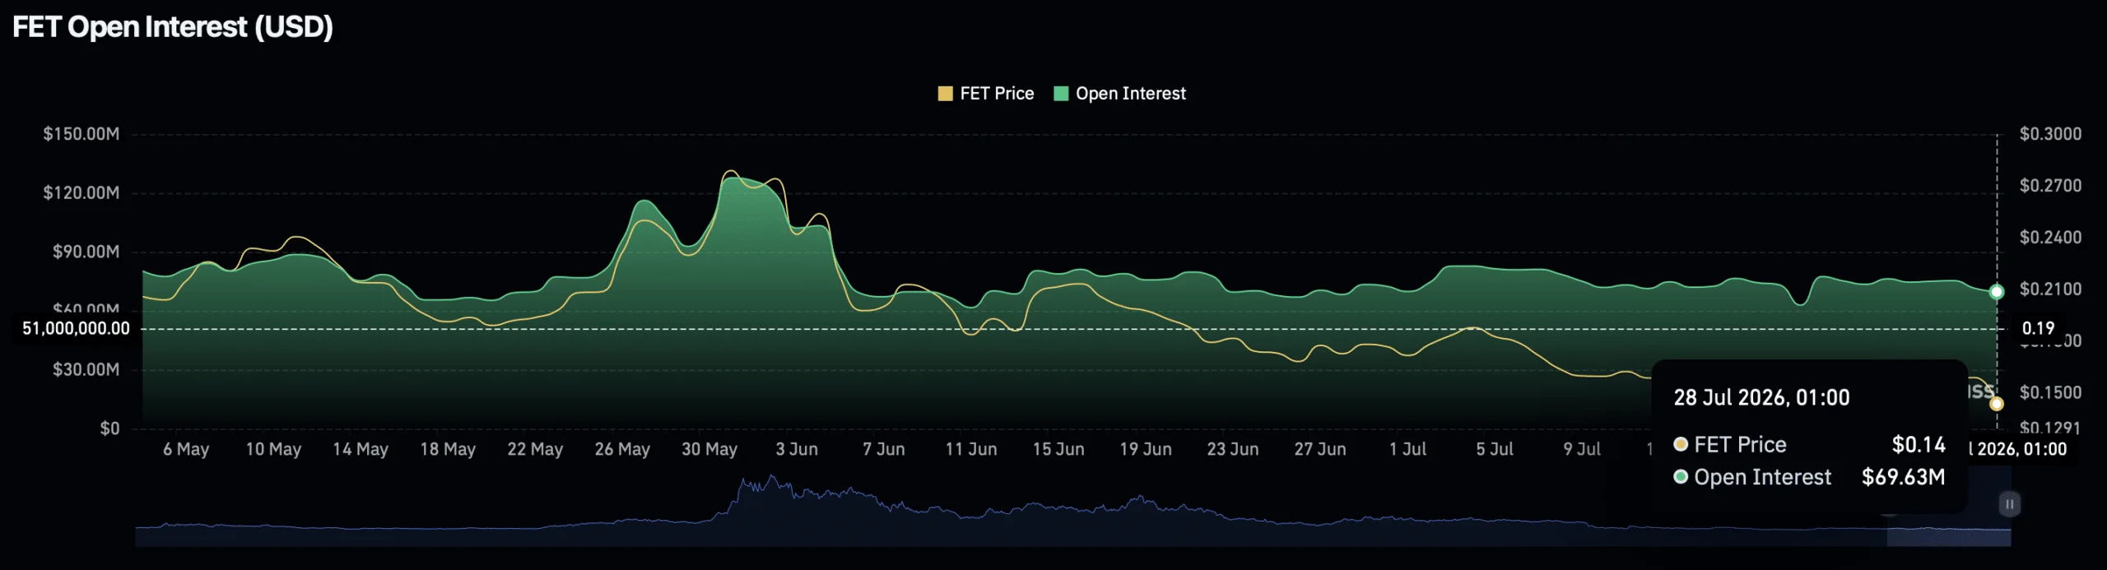Click the 0.19 crosshair price label
Image resolution: width=2107 pixels, height=570 pixels.
click(x=2038, y=328)
